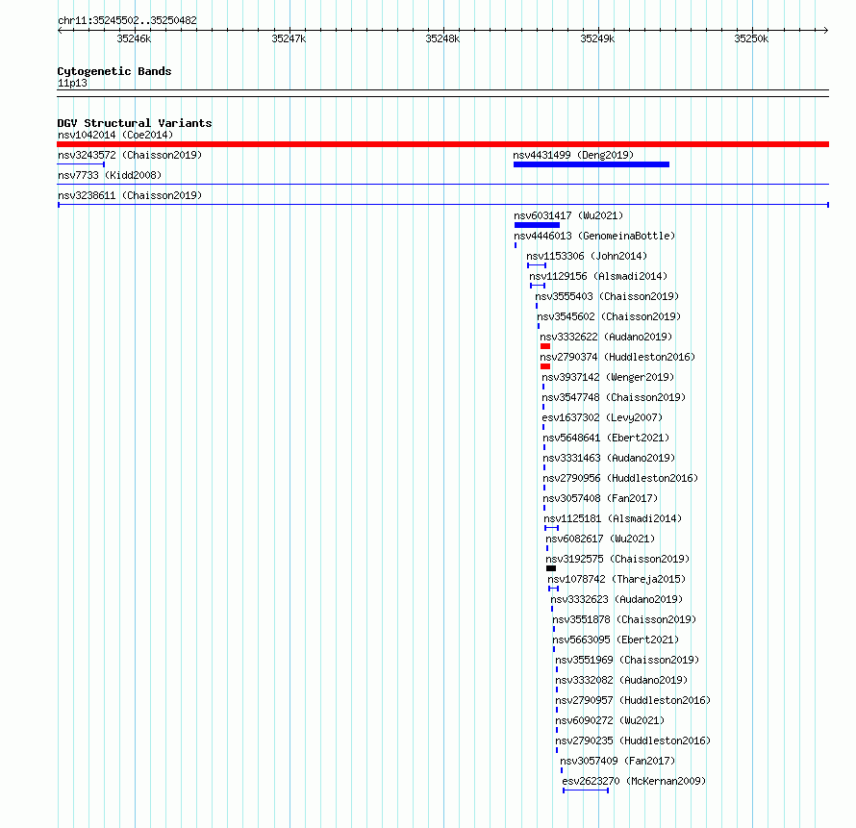Viewport: 856px width, 828px height.
Task: Open nsv3551969 (Chaisson2019) variant
Action: pos(627,660)
